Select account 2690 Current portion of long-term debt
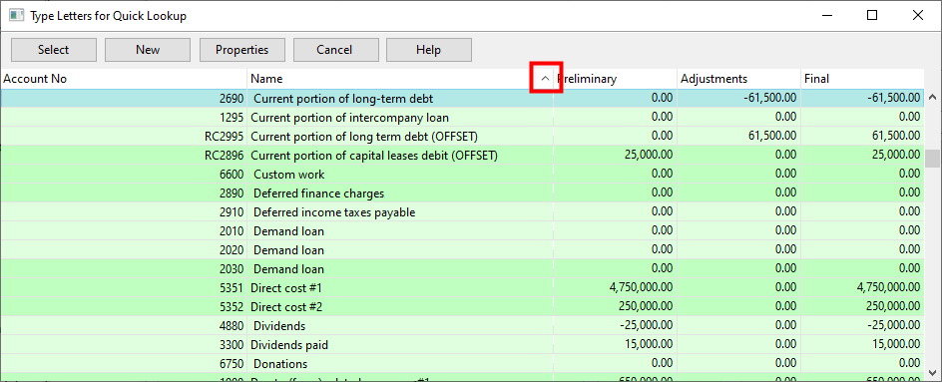Screen dimensions: 942x382 (x=462, y=98)
